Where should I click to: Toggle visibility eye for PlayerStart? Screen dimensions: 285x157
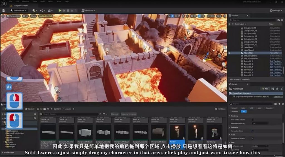click(229, 53)
